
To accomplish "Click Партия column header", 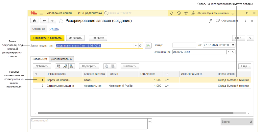I will [122, 74].
